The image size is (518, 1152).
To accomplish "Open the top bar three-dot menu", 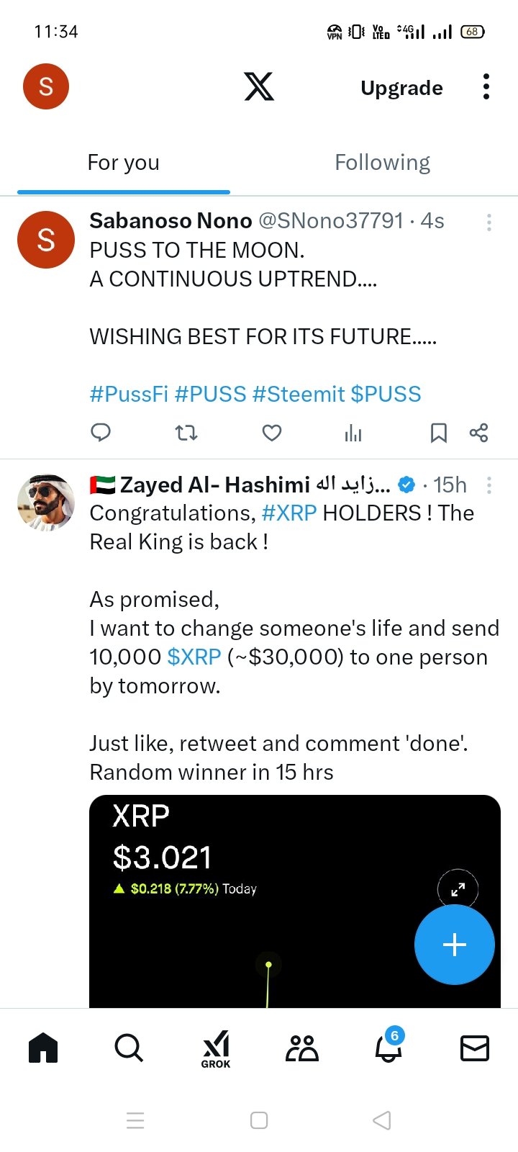I will click(486, 86).
